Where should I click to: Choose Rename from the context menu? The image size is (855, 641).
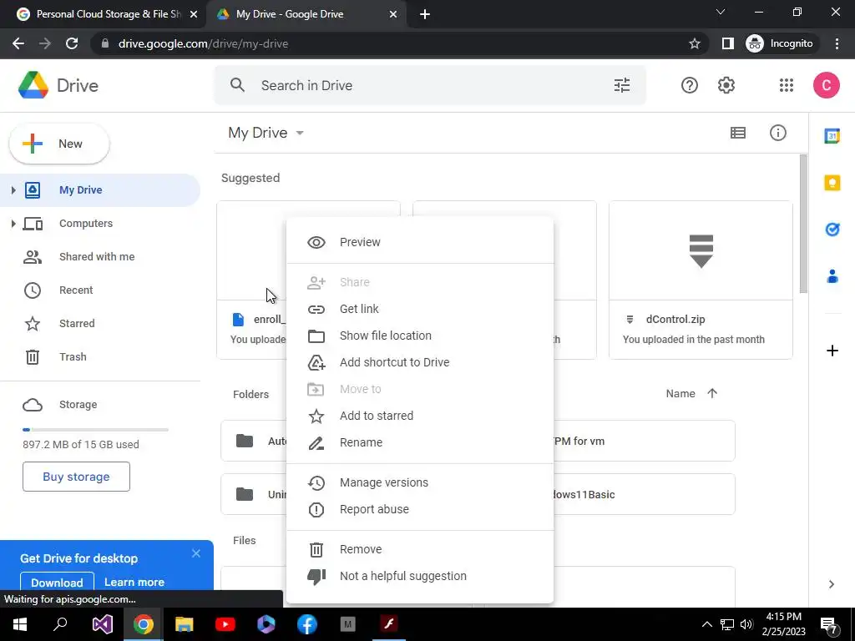420,442
